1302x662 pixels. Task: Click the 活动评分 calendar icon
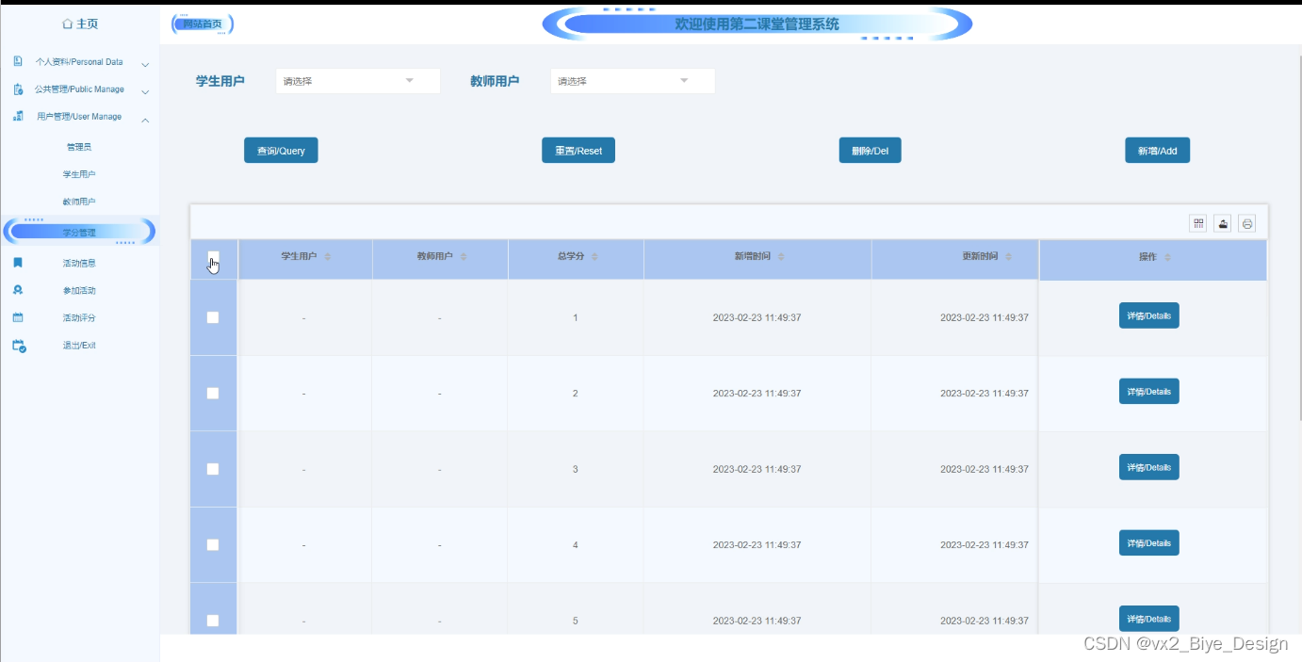pyautogui.click(x=18, y=317)
